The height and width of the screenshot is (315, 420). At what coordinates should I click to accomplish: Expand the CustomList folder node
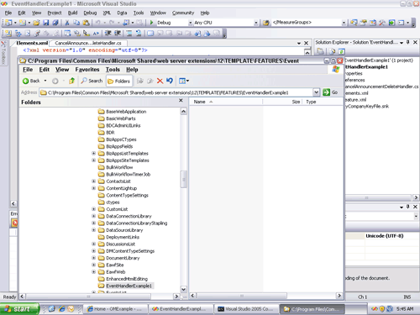(94, 209)
